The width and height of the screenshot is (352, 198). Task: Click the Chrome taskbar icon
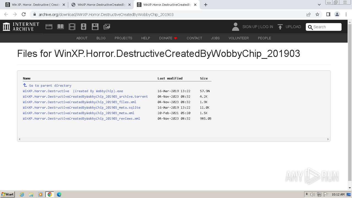click(50, 194)
